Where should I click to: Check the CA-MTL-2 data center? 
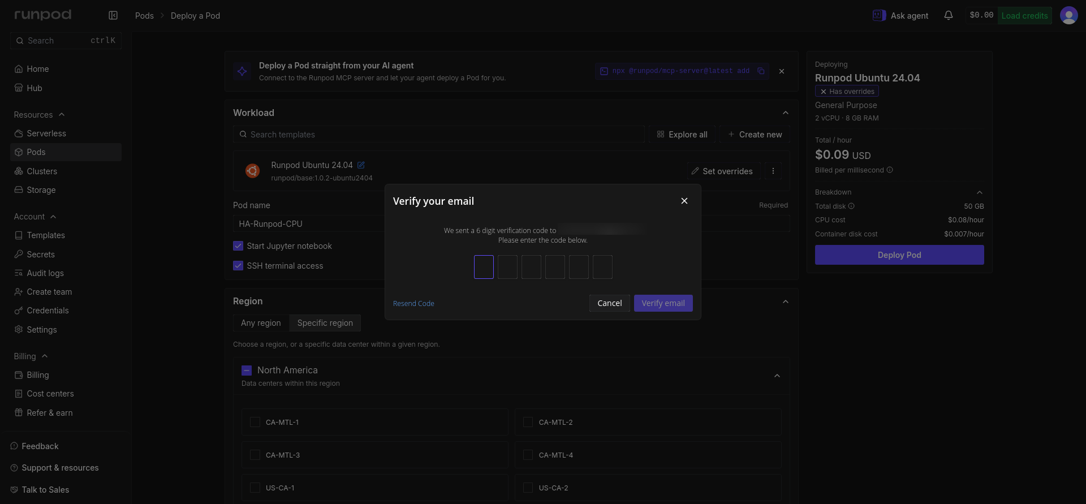coord(528,423)
